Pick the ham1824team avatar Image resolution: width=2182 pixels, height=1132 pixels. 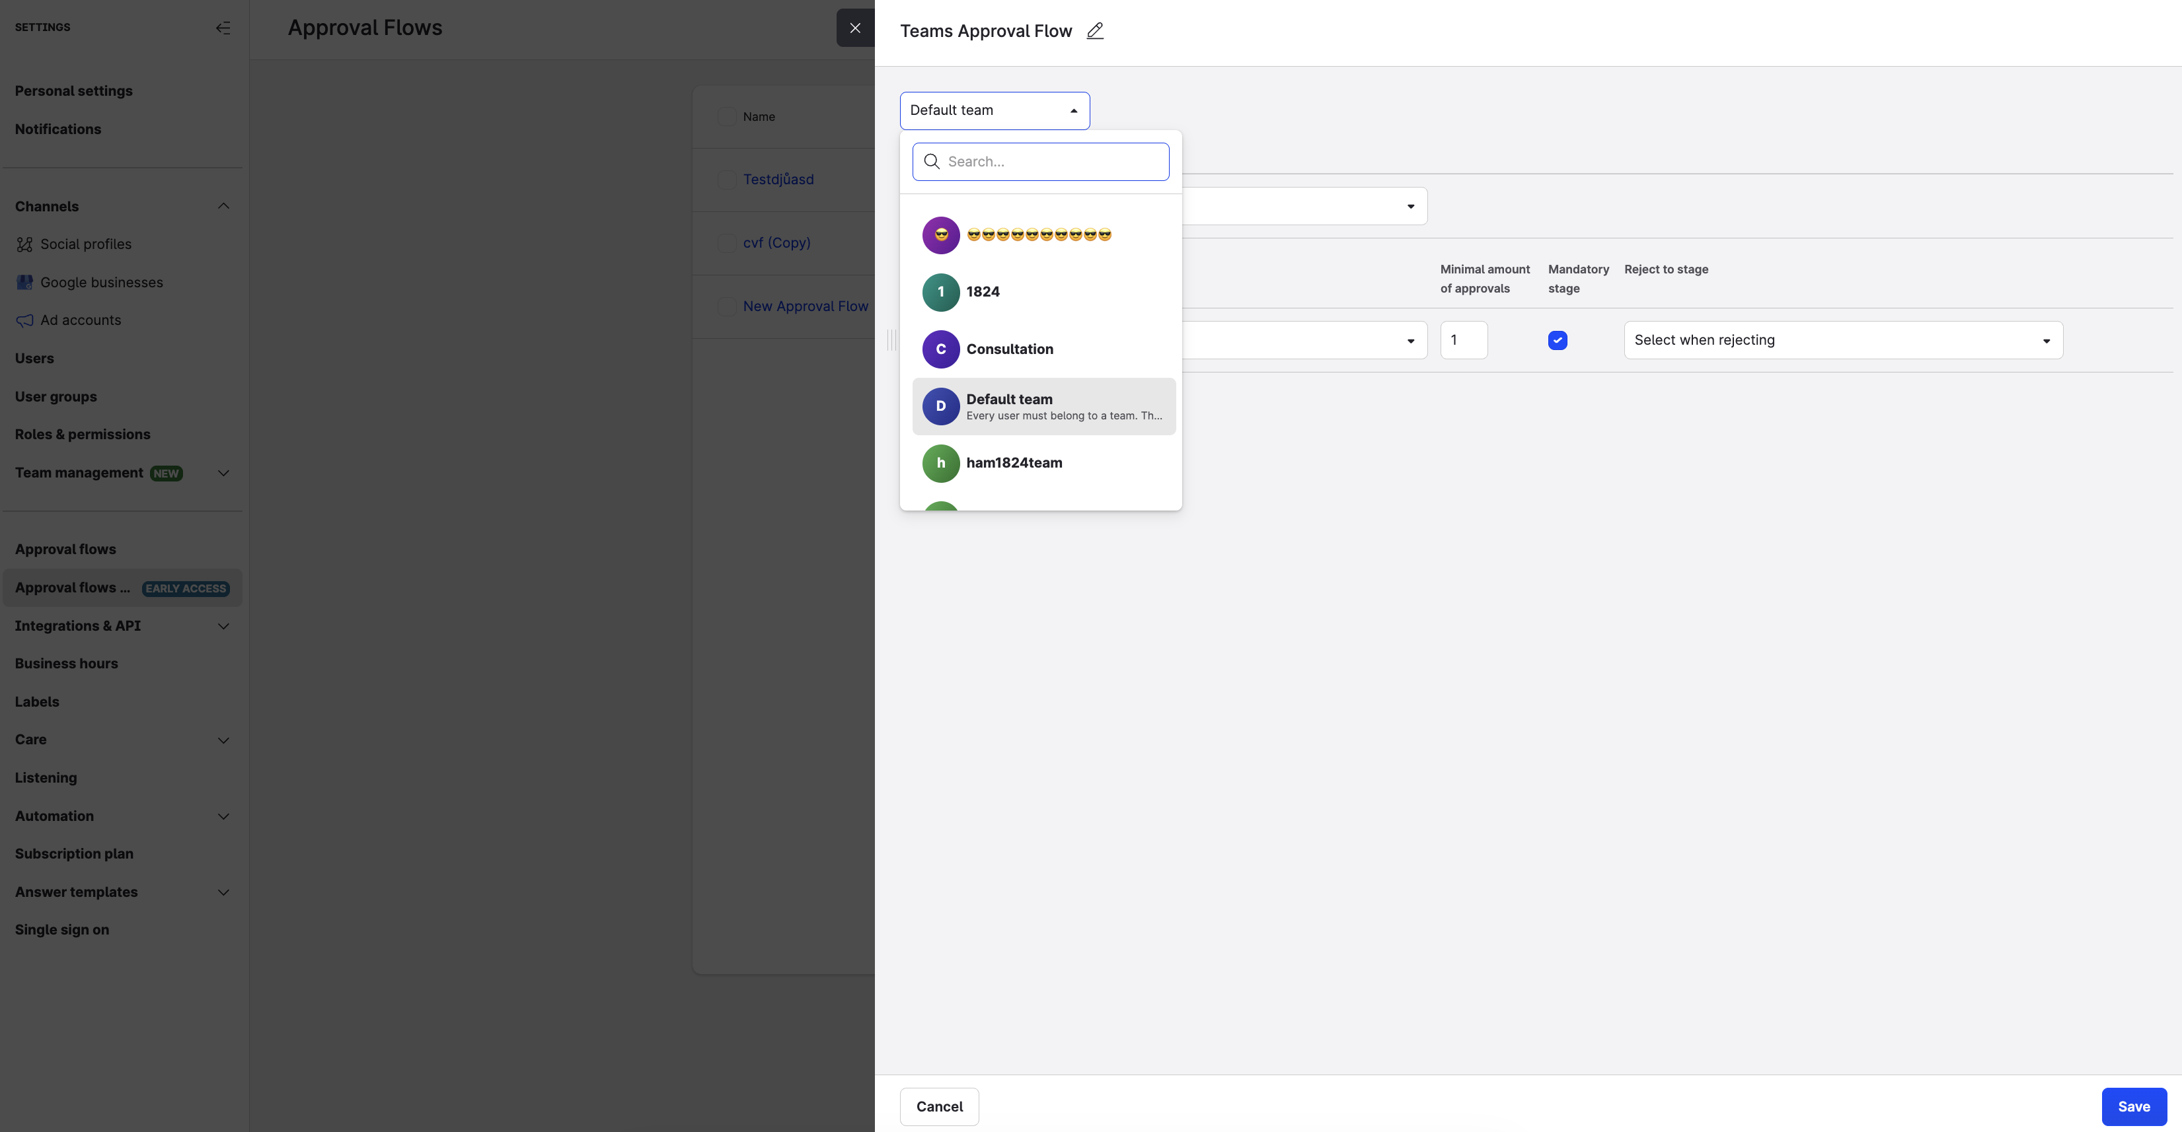(x=940, y=463)
